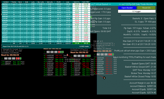The height and width of the screenshot is (99, 164).
Task: Click the green direction icon beside NZDJPY Buy row
Action: (46, 75)
